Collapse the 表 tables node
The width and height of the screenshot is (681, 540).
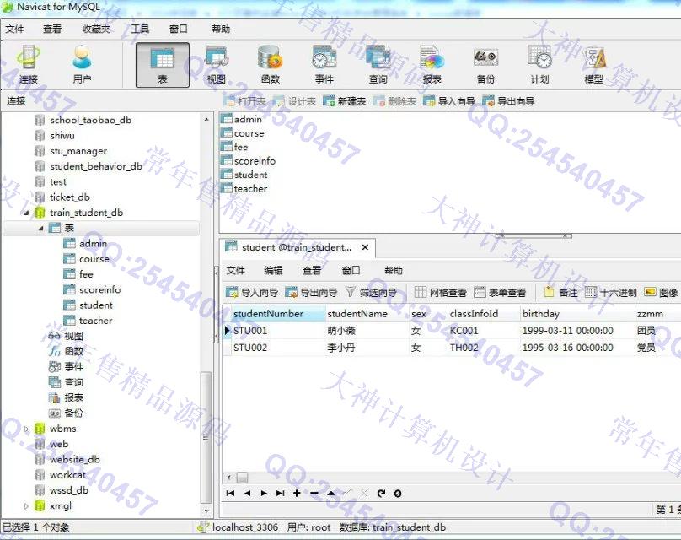tap(41, 228)
